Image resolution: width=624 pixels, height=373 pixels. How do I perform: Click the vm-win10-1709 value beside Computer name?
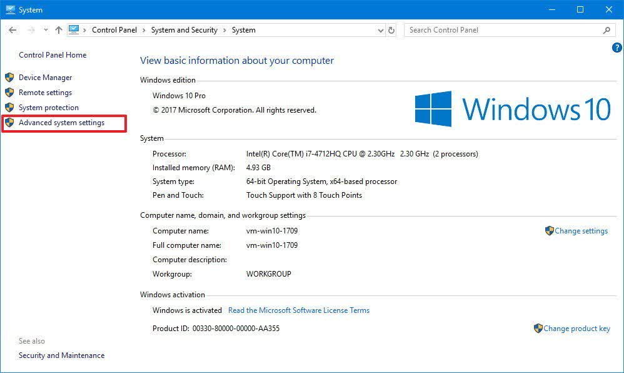click(x=272, y=231)
